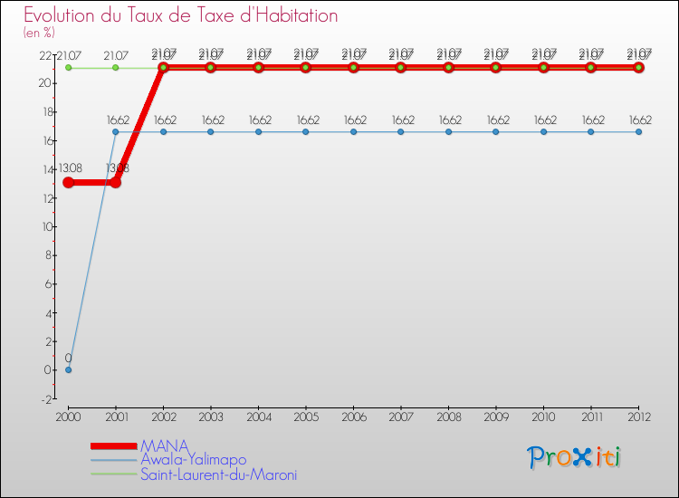Click the red MANA point for 2012
This screenshot has width=679, height=498.
pos(639,68)
